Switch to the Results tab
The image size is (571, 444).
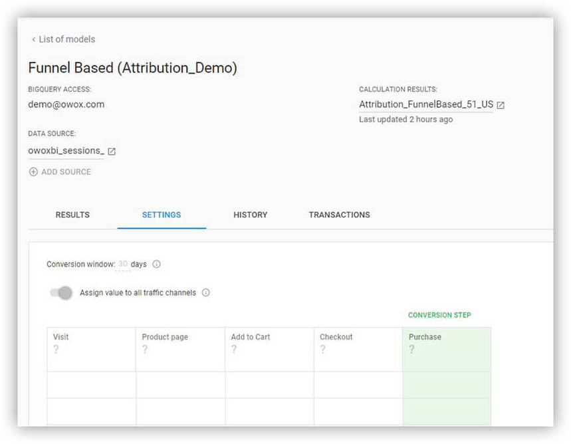click(72, 215)
